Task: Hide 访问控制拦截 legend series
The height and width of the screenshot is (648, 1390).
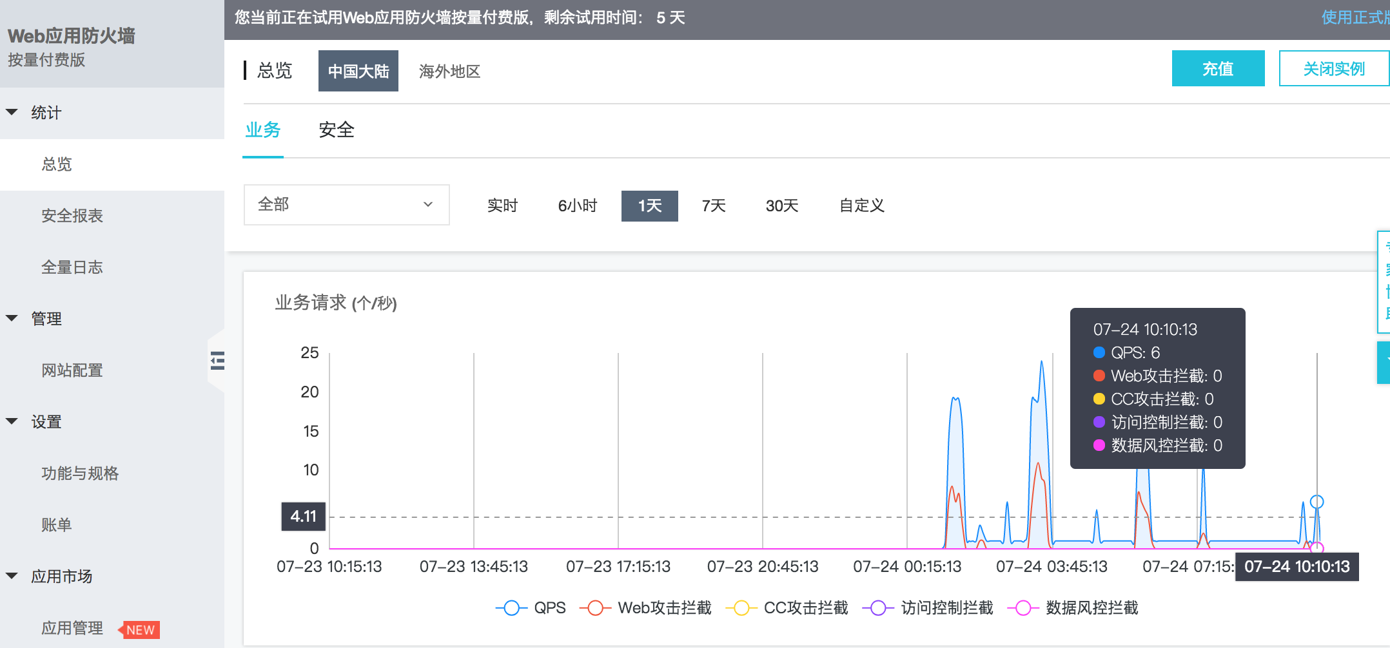Action: 928,607
